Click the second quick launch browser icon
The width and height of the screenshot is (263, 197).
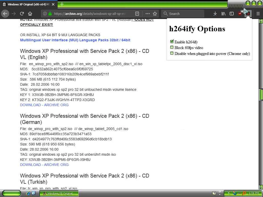tap(34, 193)
